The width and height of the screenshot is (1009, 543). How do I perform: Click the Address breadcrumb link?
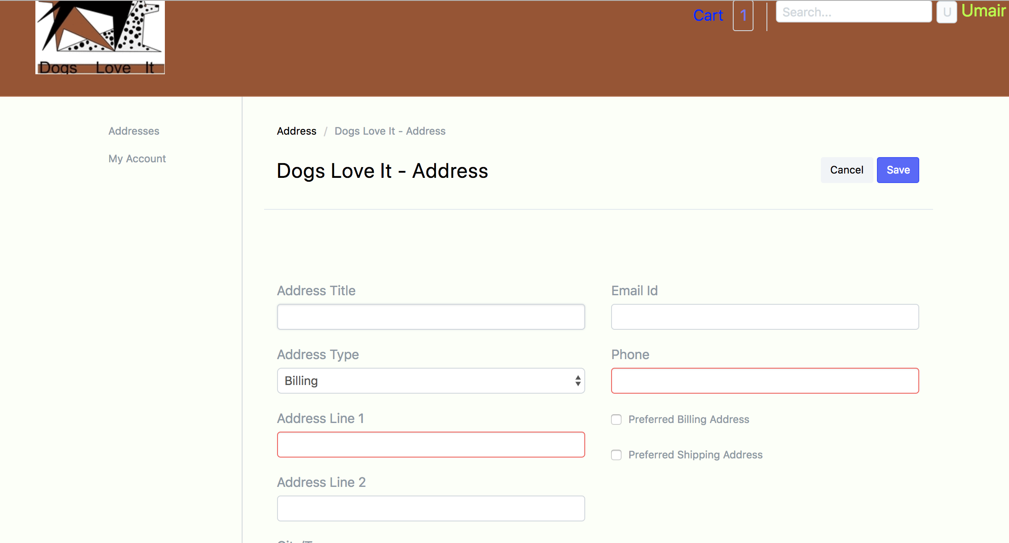tap(296, 131)
